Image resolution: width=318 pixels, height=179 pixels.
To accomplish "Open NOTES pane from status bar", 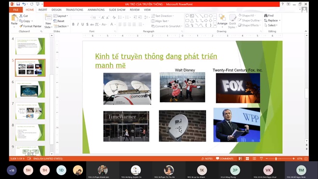I will pos(207,159).
